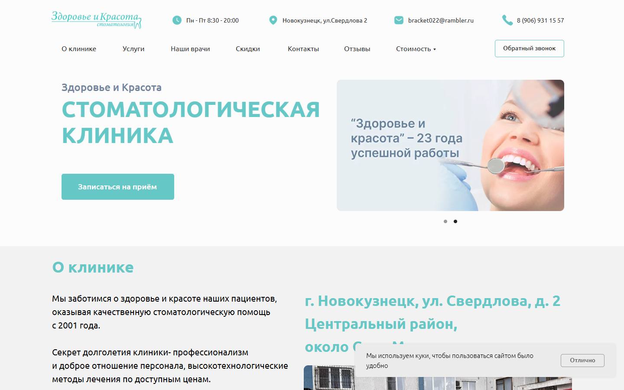Screen dimensions: 624x390
Task: Call phone number 8 (906) 931 15 57
Action: tap(540, 20)
